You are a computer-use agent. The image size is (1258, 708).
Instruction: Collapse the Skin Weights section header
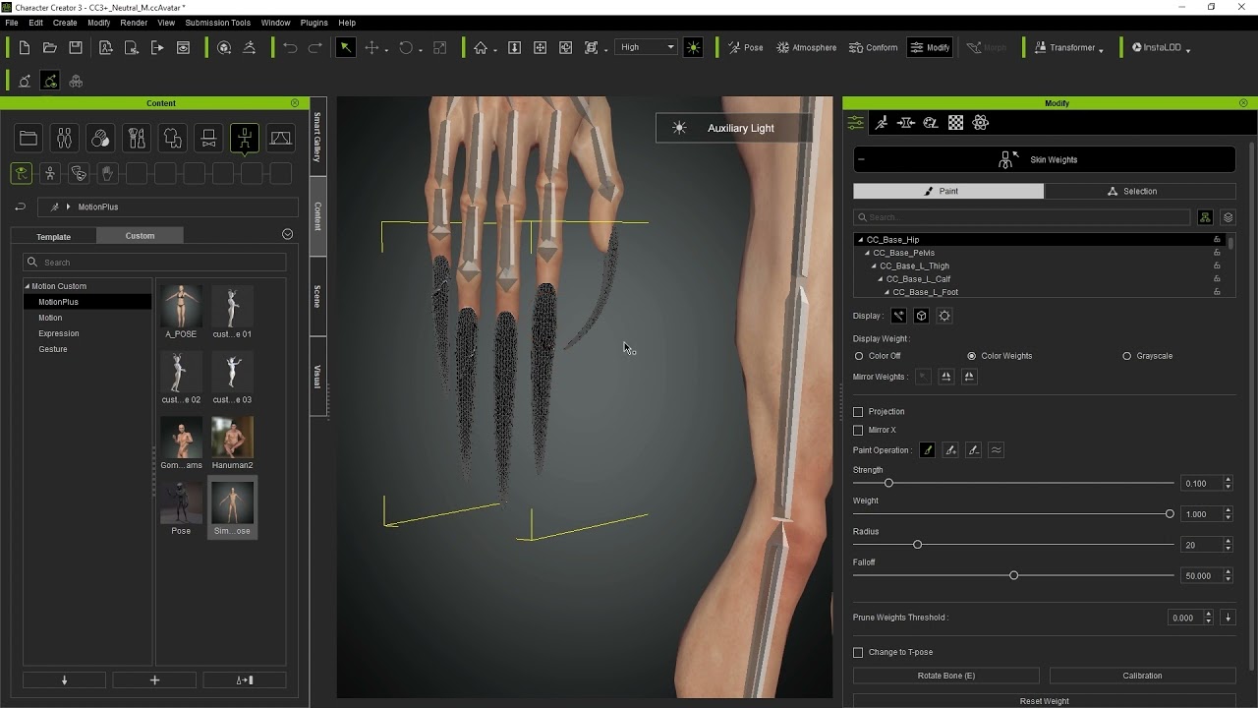(861, 159)
